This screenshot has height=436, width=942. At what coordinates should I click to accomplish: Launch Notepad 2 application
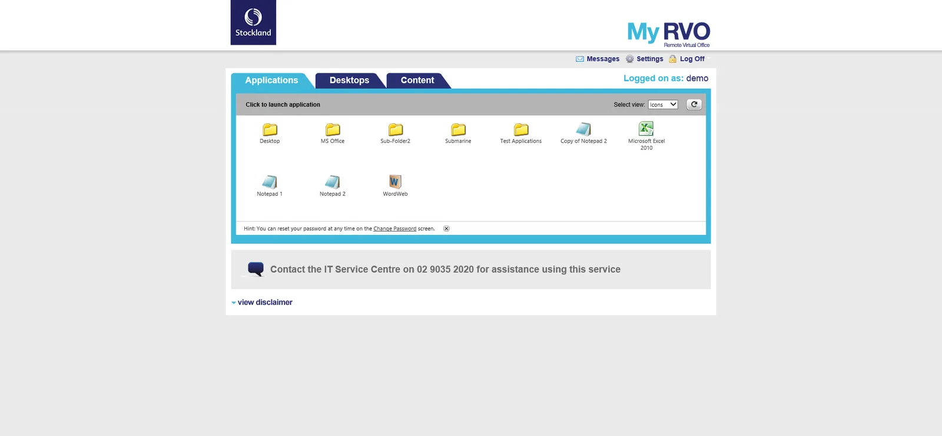click(333, 182)
